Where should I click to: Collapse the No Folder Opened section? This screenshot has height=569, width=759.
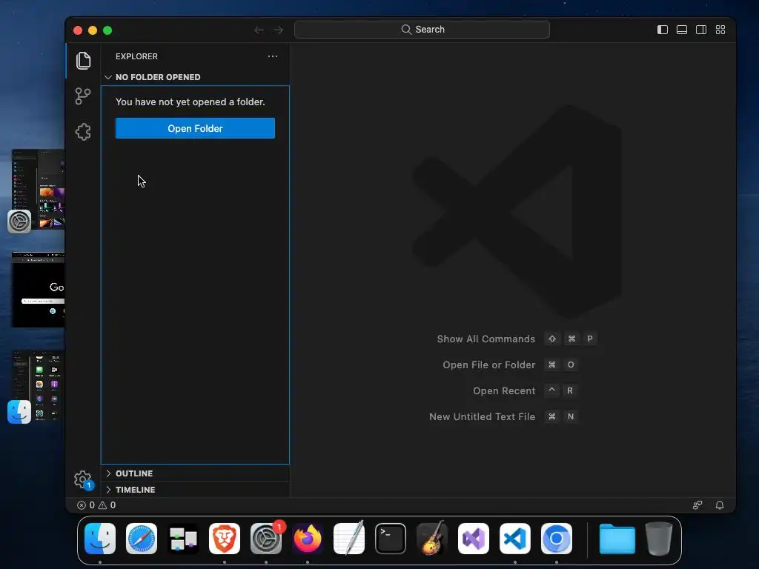tap(195, 77)
